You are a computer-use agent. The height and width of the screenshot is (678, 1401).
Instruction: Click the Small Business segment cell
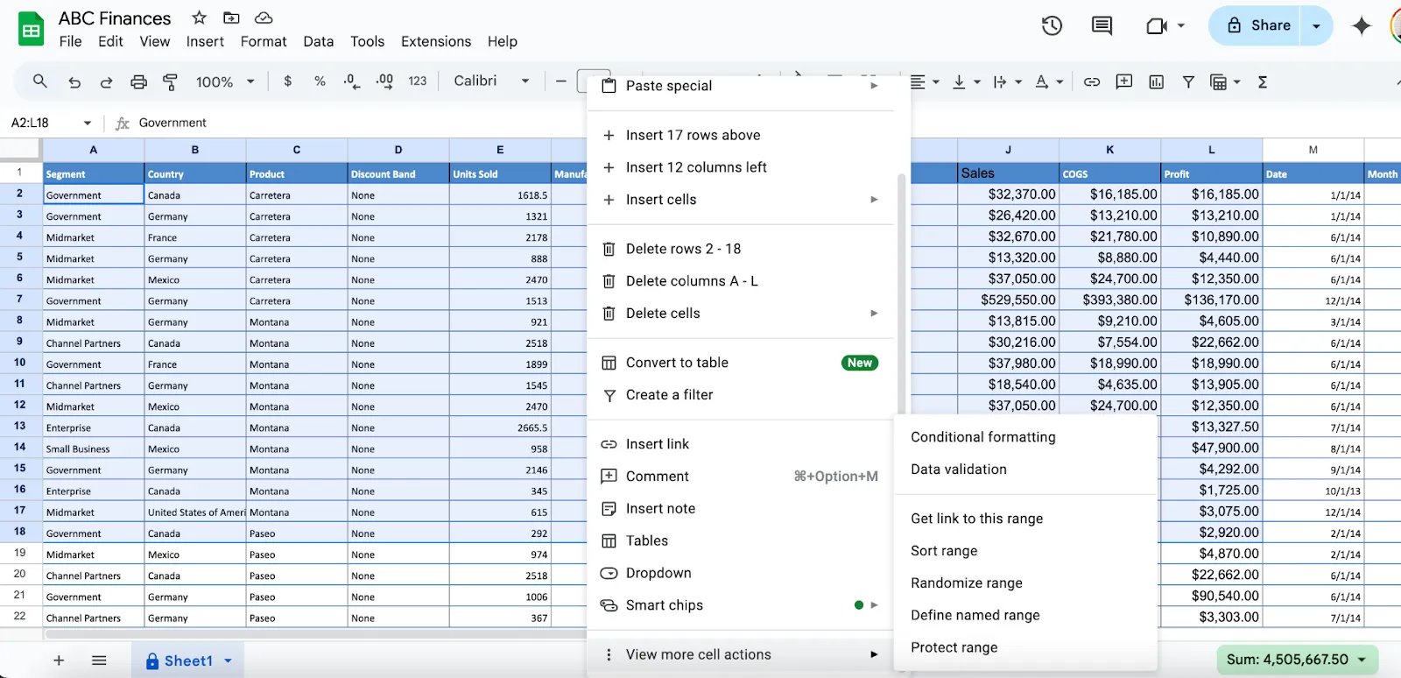pyautogui.click(x=94, y=448)
